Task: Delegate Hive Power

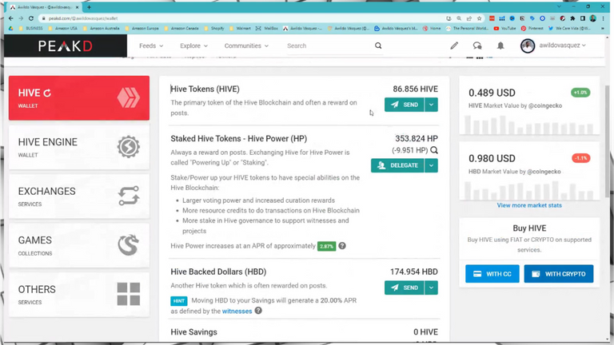Action: click(397, 165)
